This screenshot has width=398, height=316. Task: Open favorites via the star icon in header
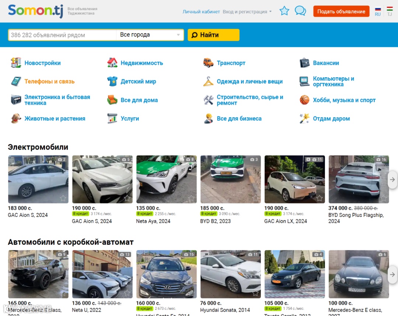point(284,11)
